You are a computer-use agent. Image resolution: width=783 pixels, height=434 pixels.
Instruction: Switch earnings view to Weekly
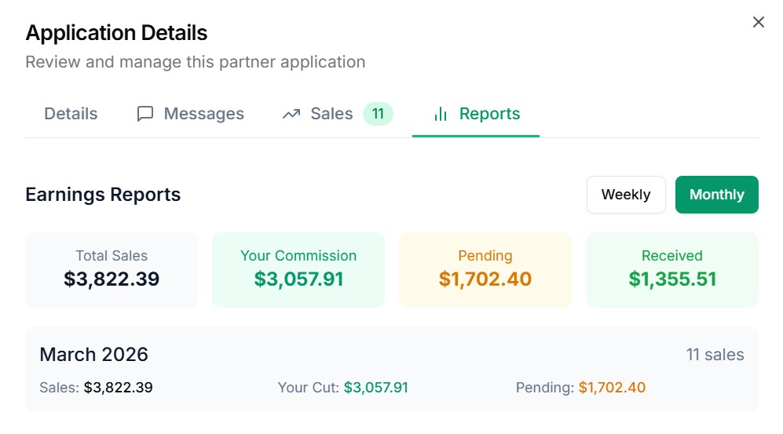(x=625, y=195)
